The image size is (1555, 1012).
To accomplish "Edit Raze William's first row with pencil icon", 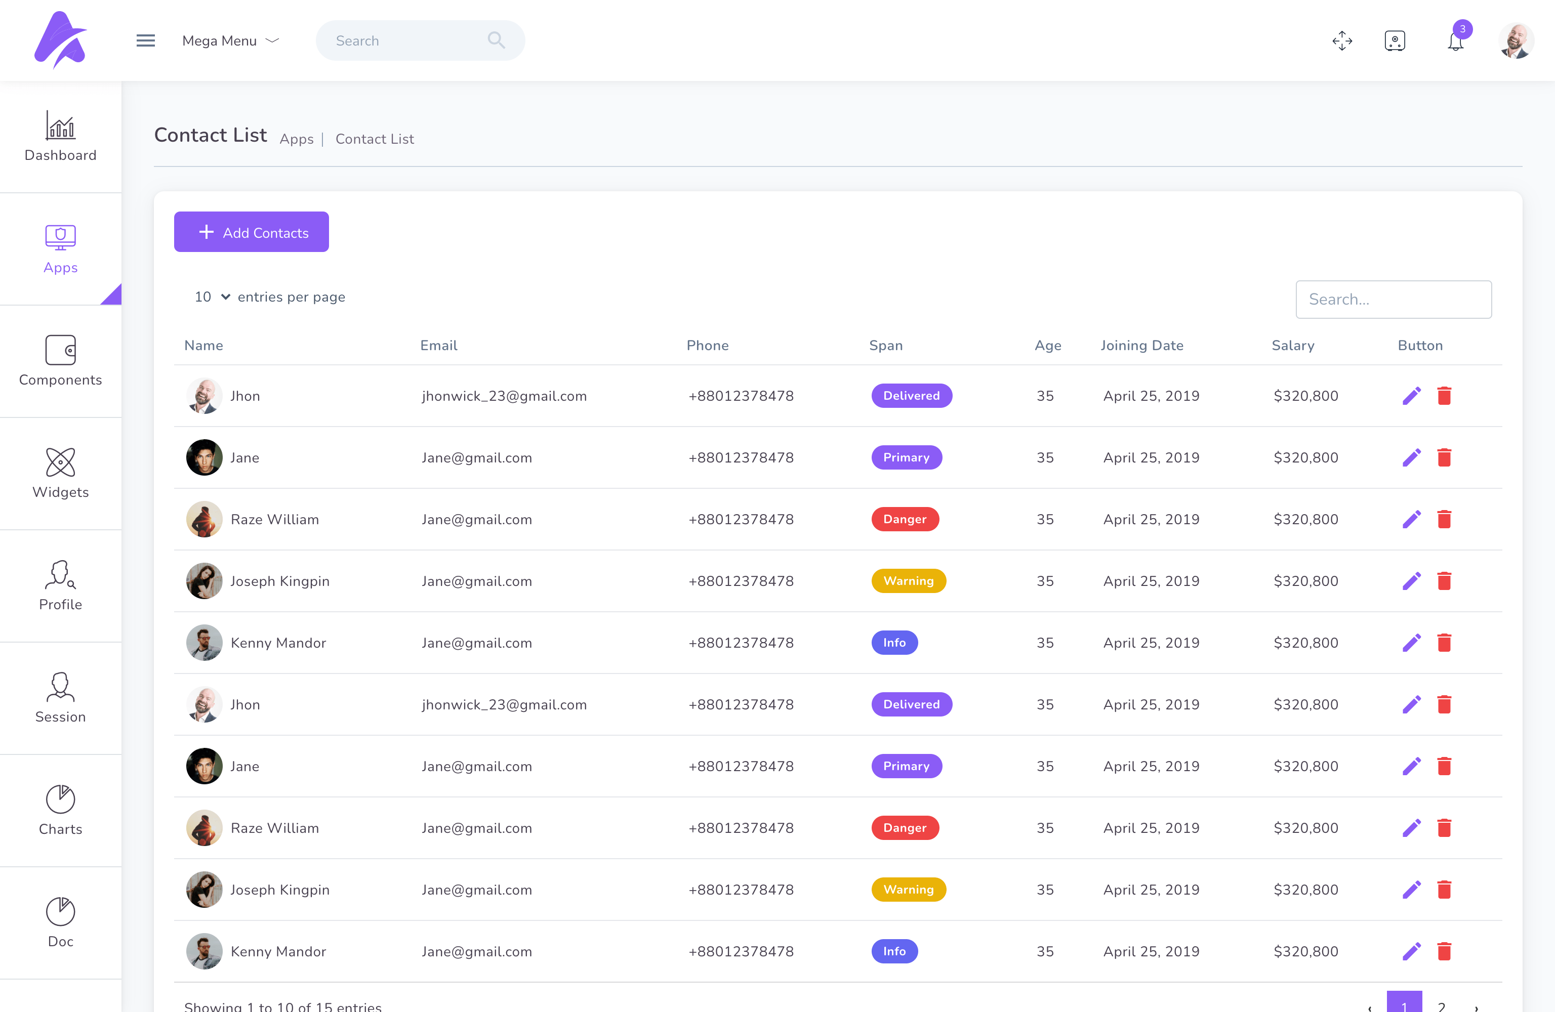I will tap(1411, 519).
